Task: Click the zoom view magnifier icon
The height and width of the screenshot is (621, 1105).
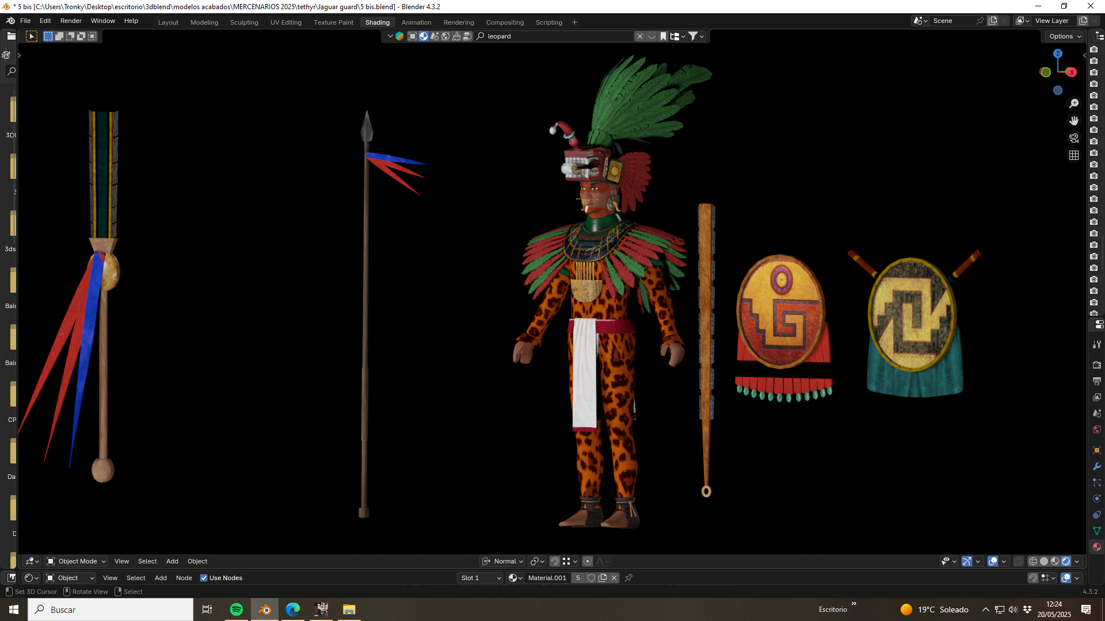Action: (1074, 103)
